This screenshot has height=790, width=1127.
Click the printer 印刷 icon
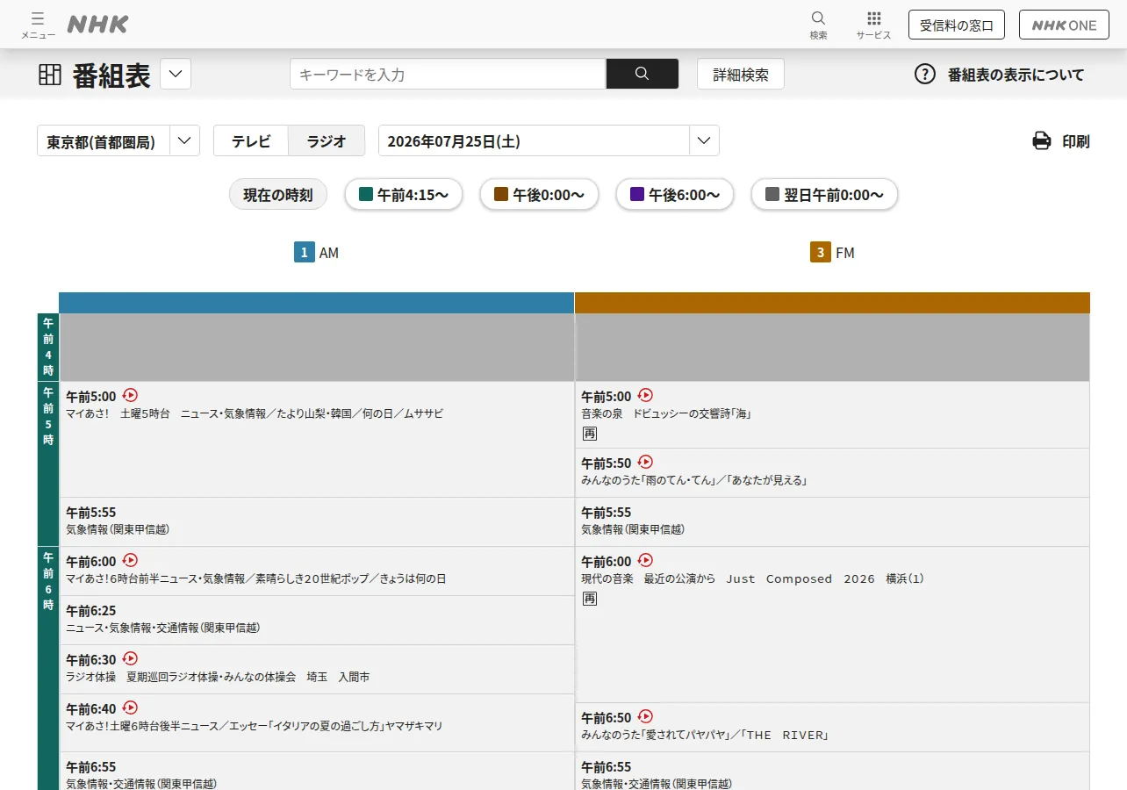tap(1042, 140)
